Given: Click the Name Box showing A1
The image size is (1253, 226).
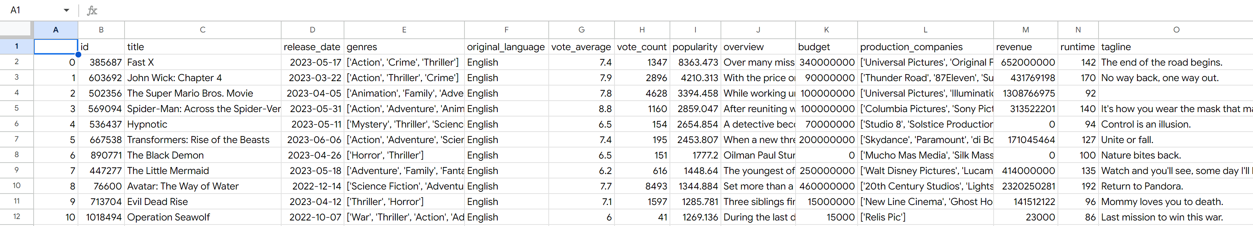Looking at the screenshot, I should click(29, 10).
